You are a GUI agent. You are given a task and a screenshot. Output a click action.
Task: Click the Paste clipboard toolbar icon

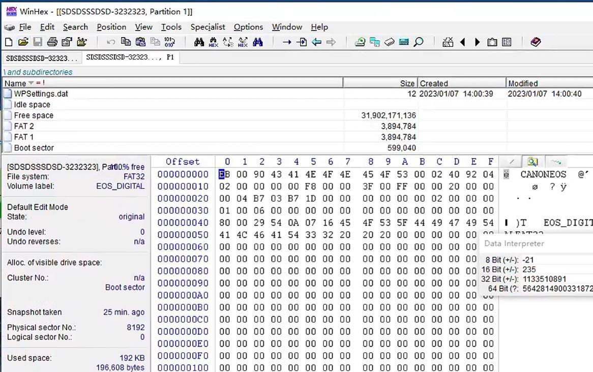click(x=140, y=42)
